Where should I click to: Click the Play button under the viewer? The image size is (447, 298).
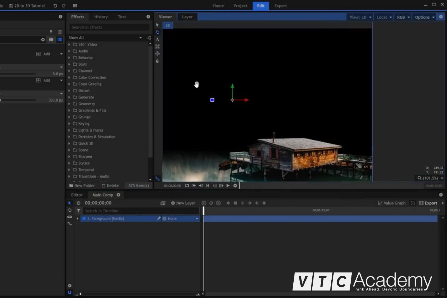(228, 186)
